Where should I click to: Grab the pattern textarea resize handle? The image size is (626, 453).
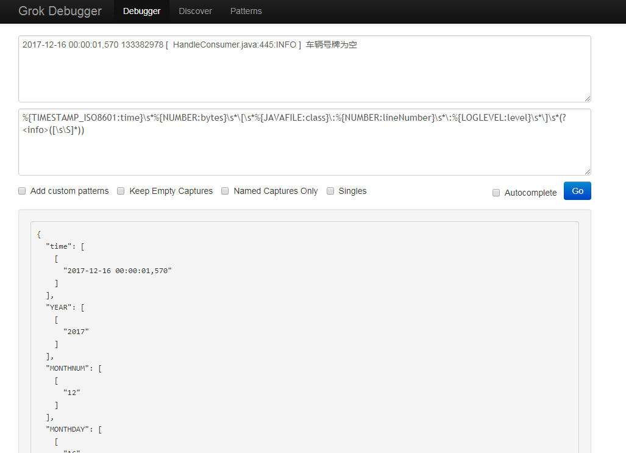588,172
